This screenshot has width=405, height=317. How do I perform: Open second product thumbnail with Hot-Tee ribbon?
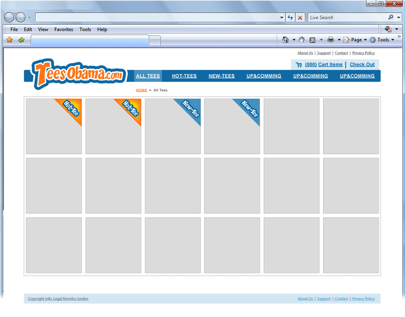click(x=113, y=126)
